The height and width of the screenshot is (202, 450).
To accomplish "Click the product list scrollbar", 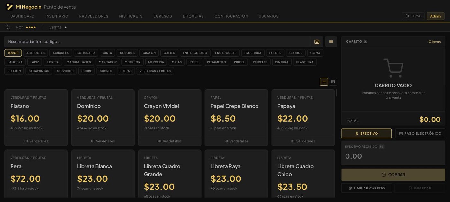I will (336, 93).
